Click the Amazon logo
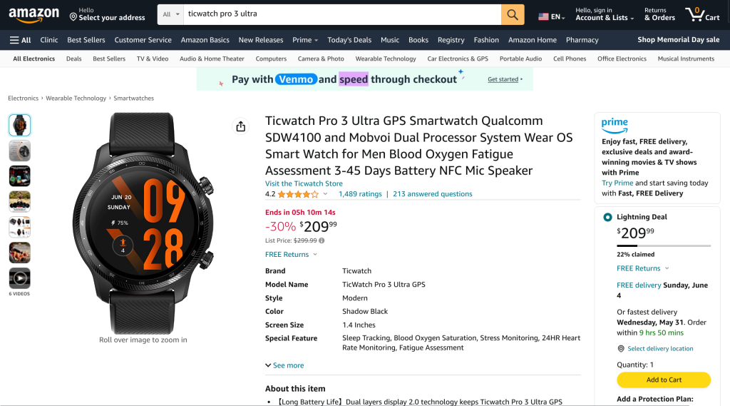This screenshot has height=406, width=730. click(34, 14)
